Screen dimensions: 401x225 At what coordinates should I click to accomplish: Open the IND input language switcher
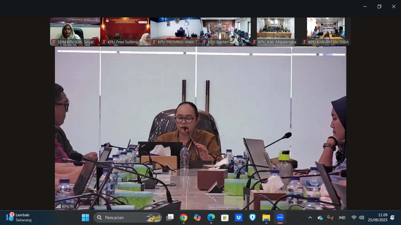tap(342, 217)
